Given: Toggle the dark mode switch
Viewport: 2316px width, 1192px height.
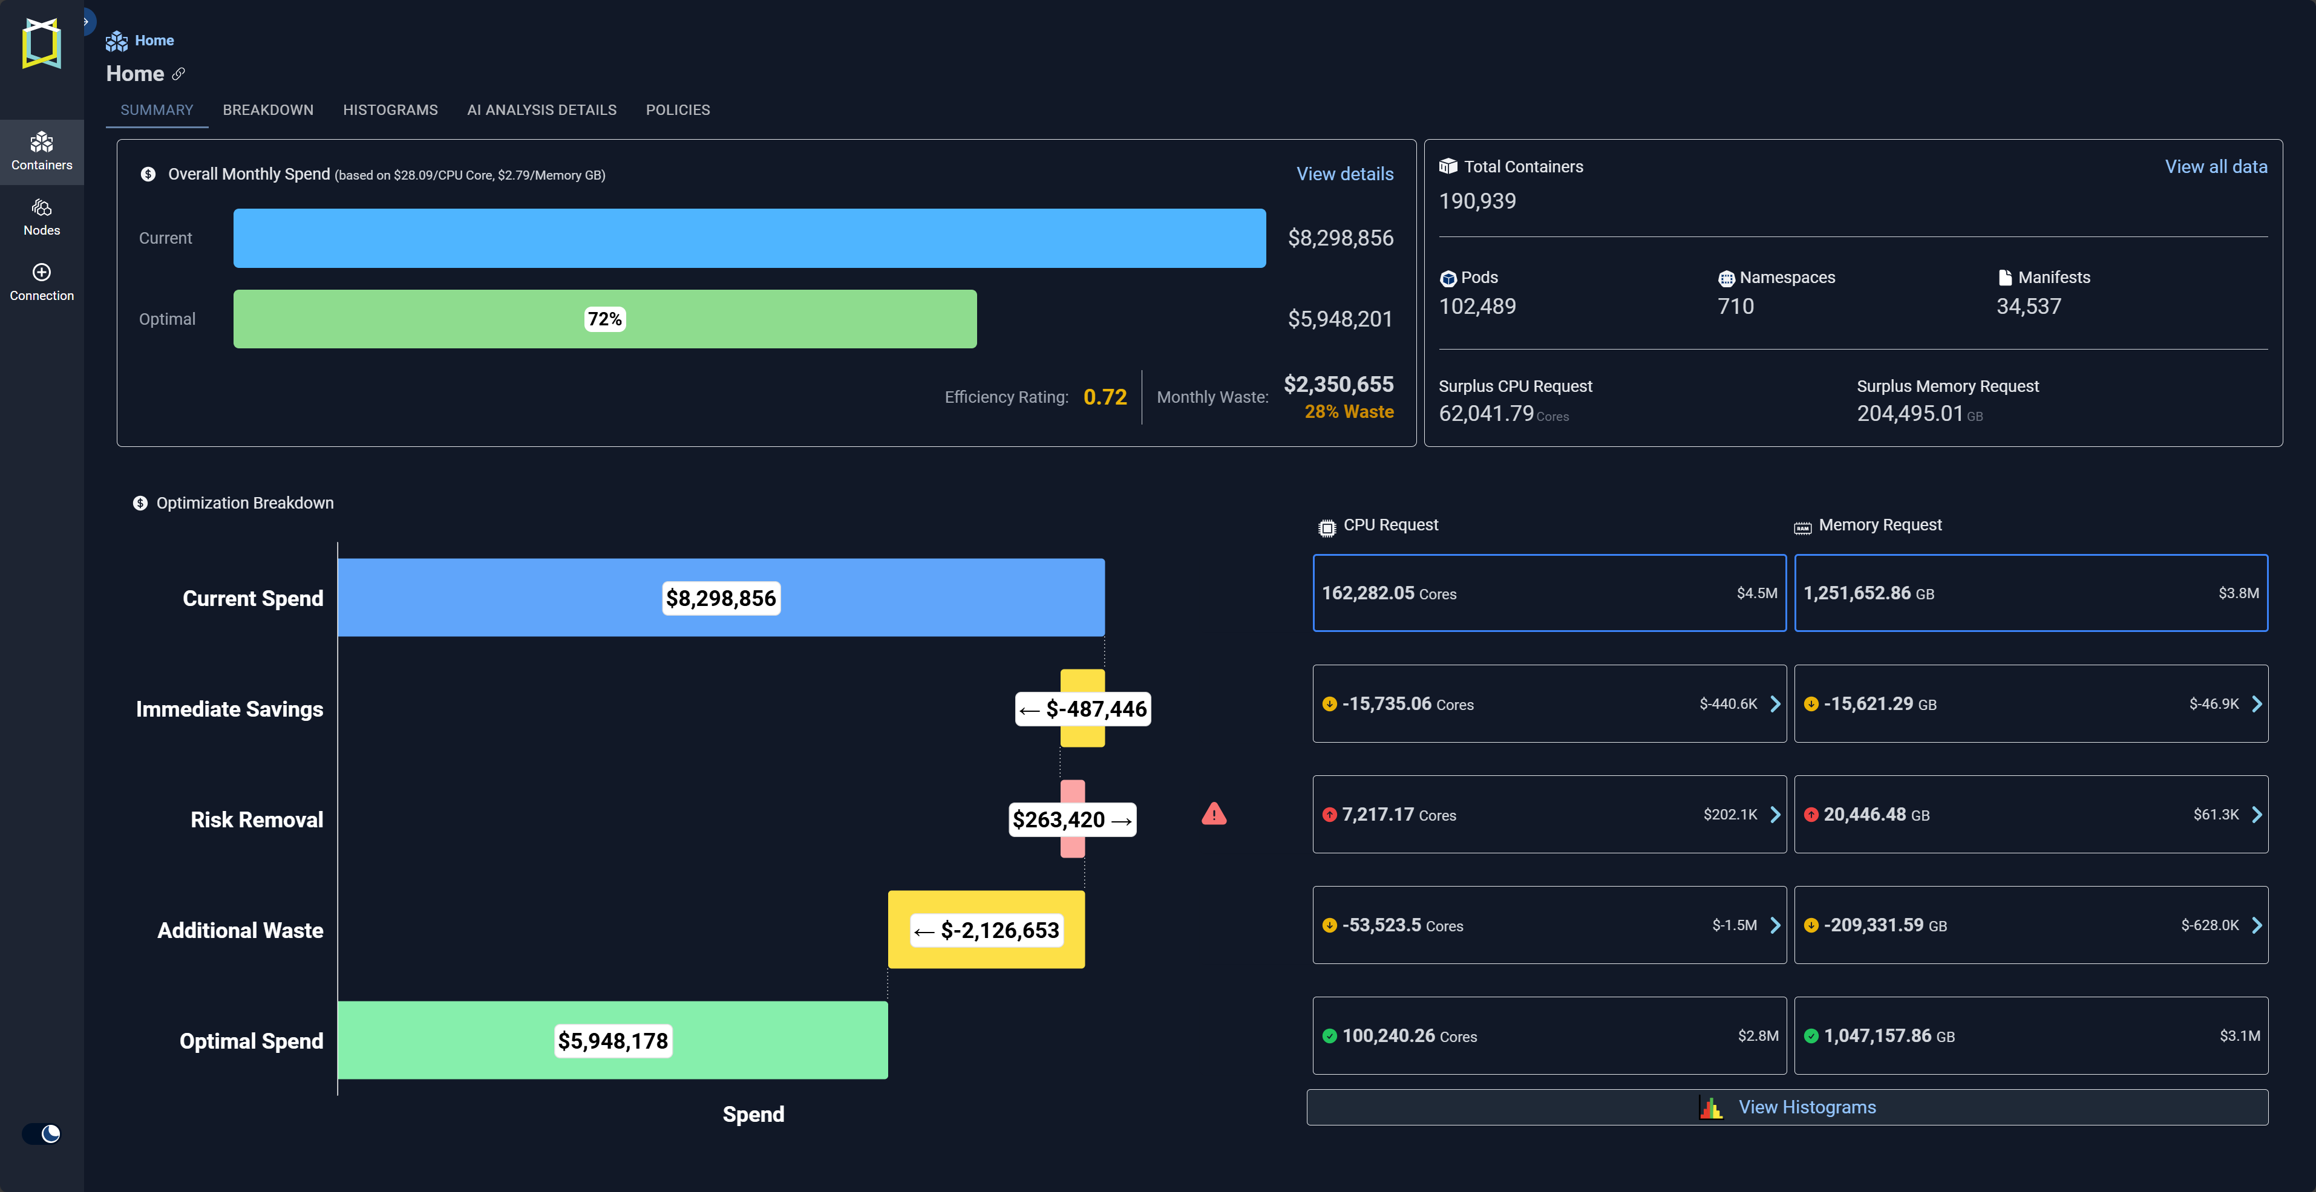Looking at the screenshot, I should [x=41, y=1133].
